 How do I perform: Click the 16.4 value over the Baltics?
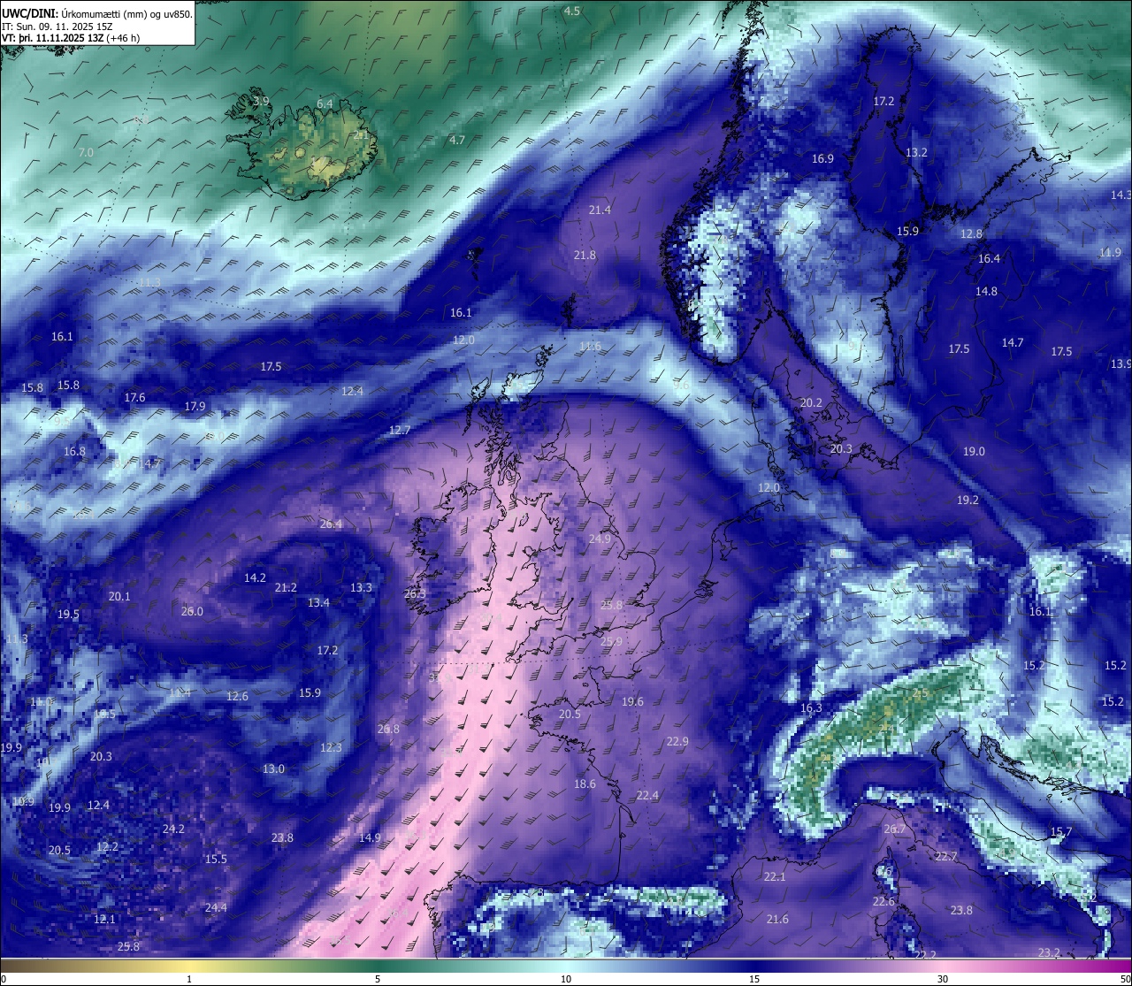coord(989,259)
